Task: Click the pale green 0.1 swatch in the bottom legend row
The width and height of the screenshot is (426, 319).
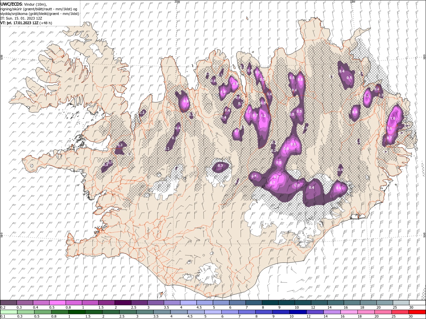Action: click(8, 312)
